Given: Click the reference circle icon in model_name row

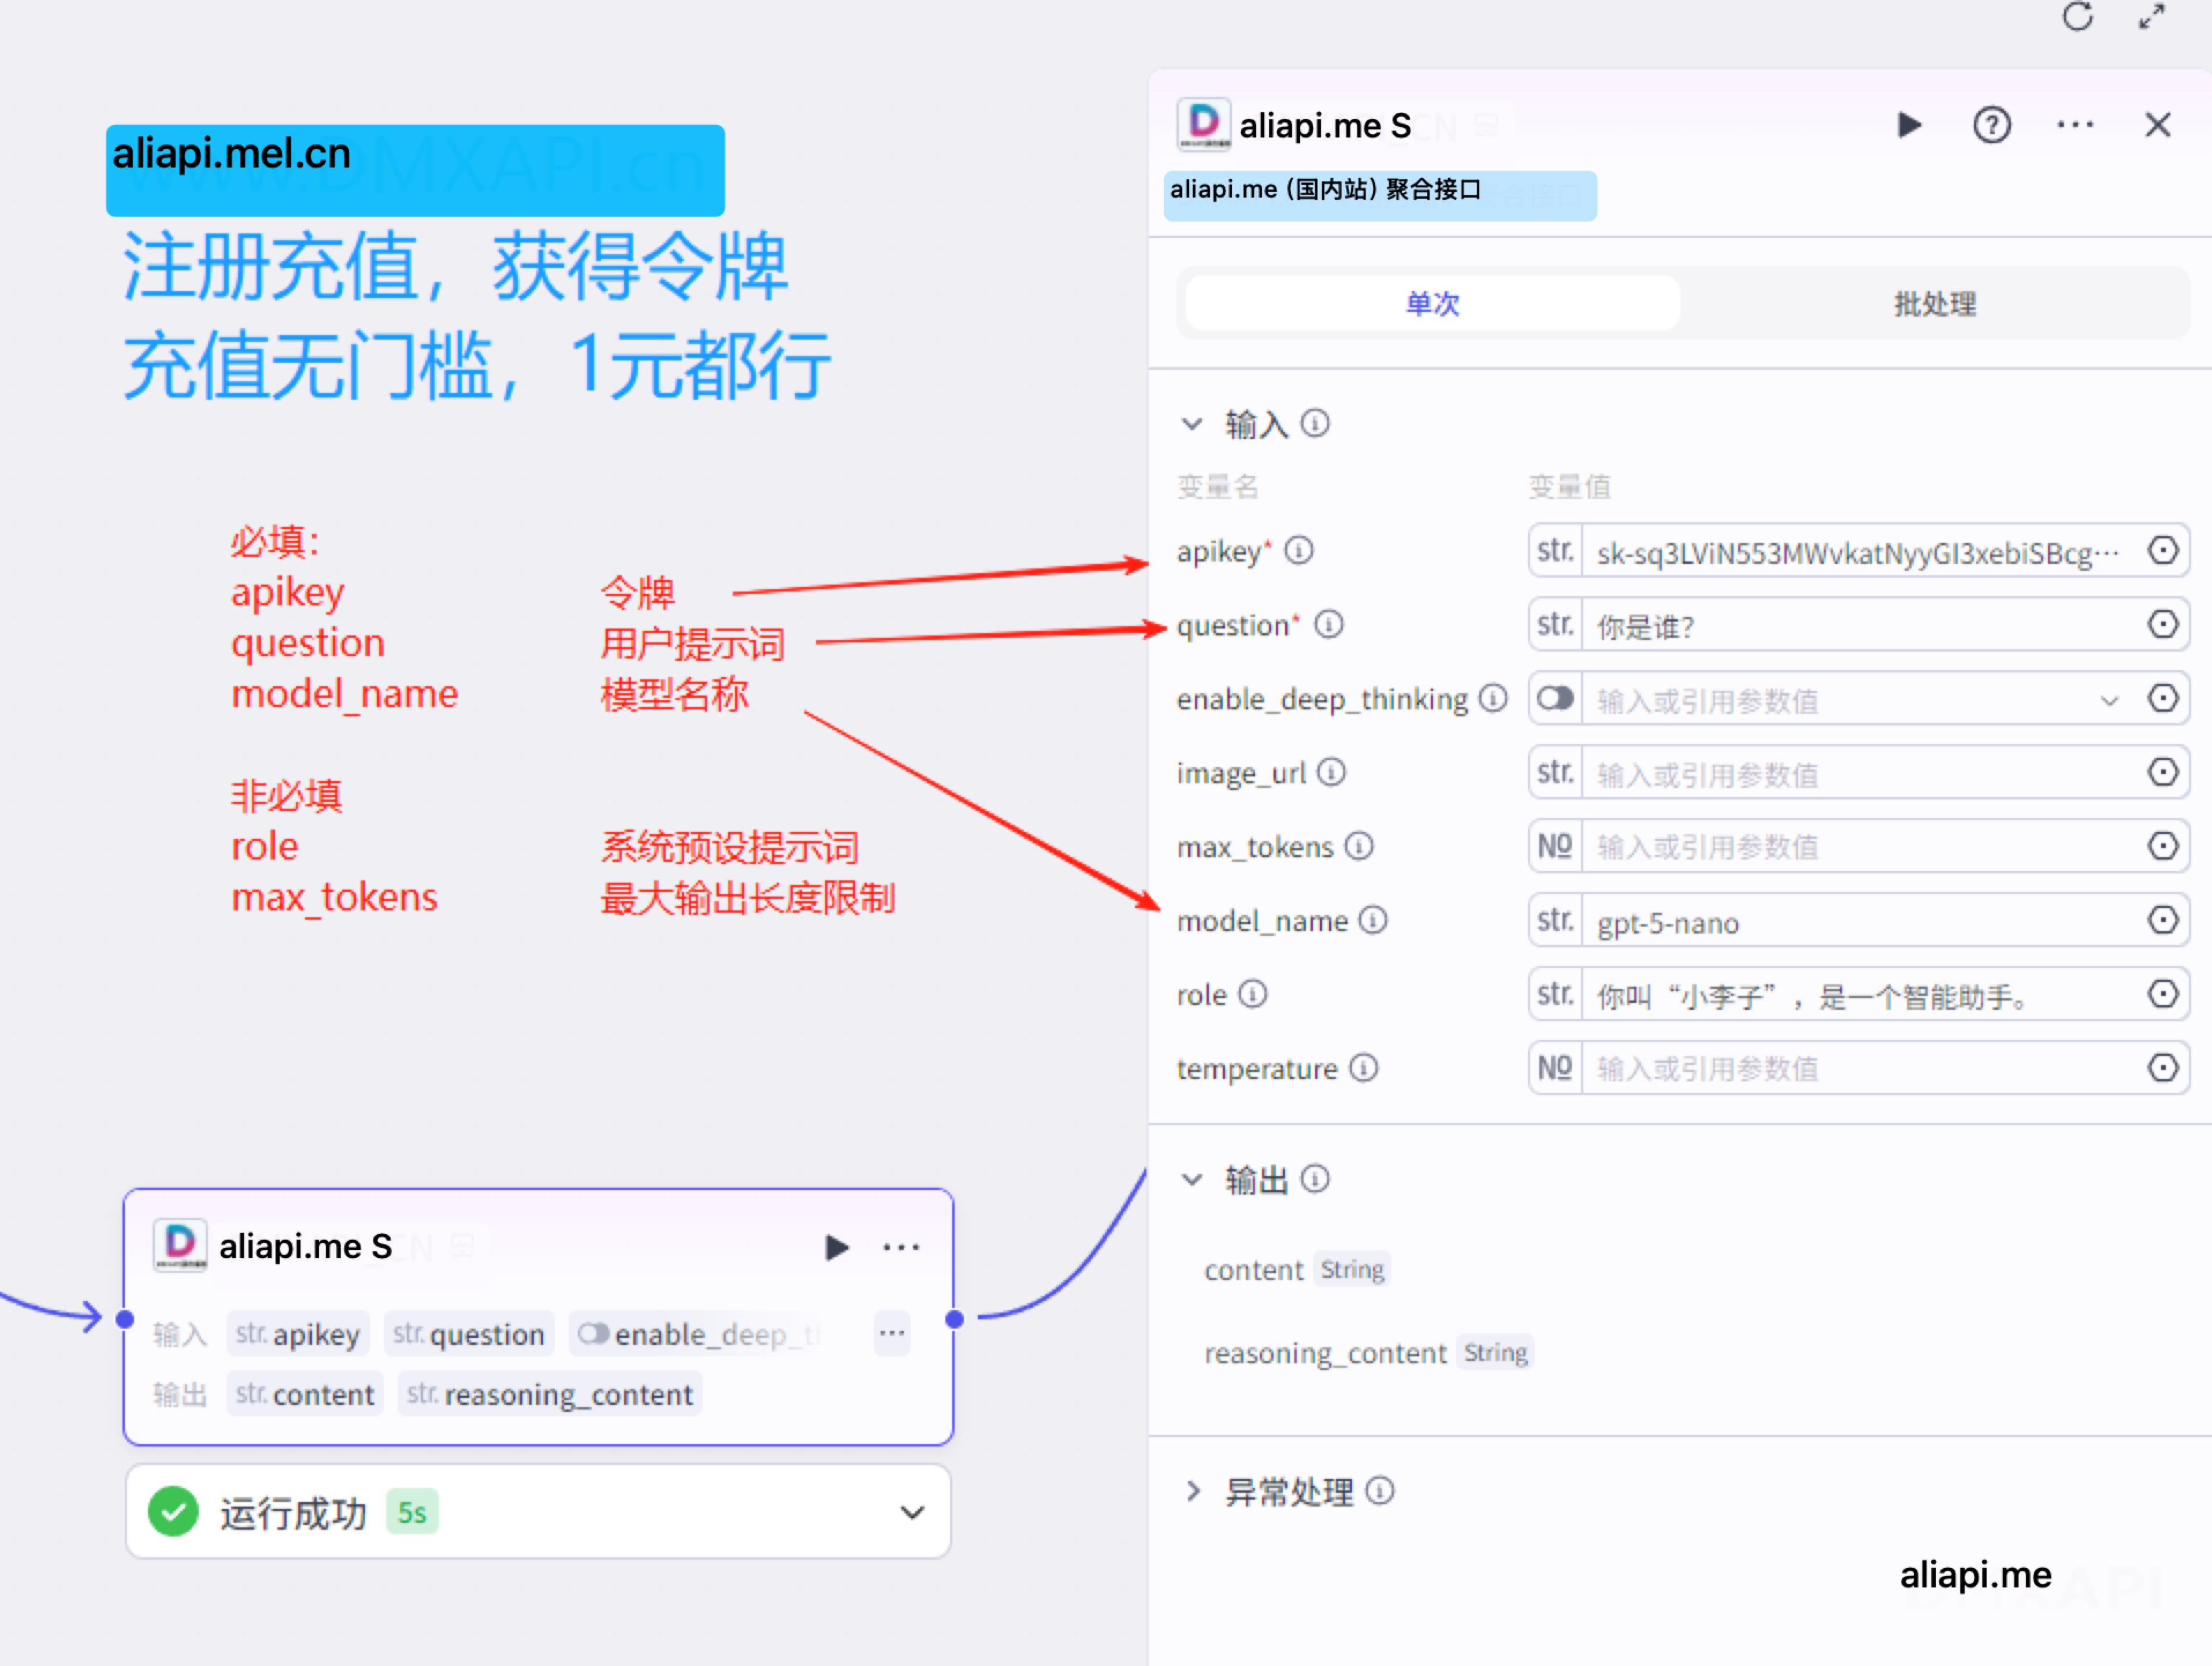Looking at the screenshot, I should [2163, 920].
